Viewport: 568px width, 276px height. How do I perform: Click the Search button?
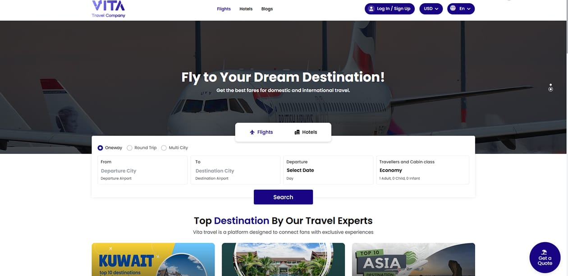click(283, 197)
